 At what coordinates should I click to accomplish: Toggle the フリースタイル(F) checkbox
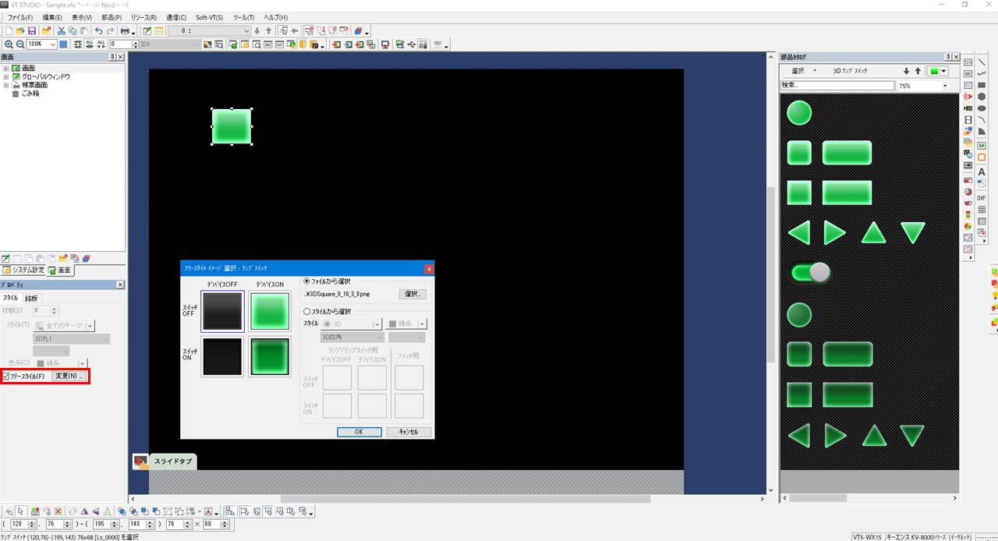pyautogui.click(x=7, y=377)
